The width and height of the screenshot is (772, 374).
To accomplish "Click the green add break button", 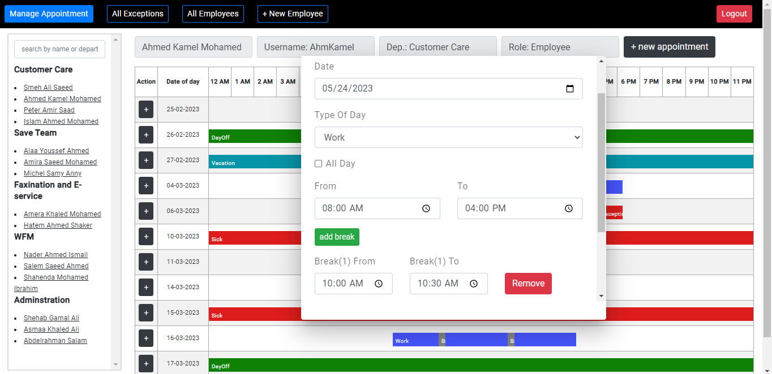I will pyautogui.click(x=337, y=237).
